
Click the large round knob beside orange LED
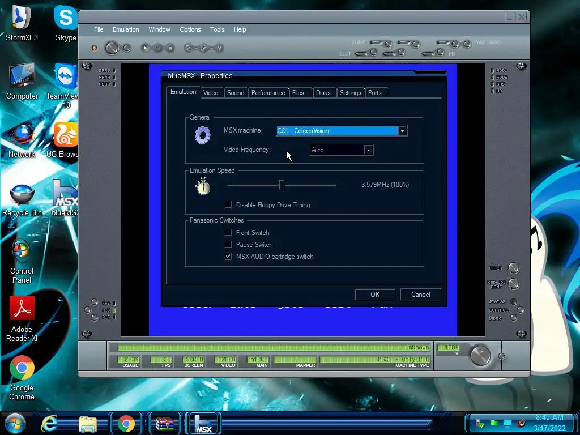click(112, 48)
